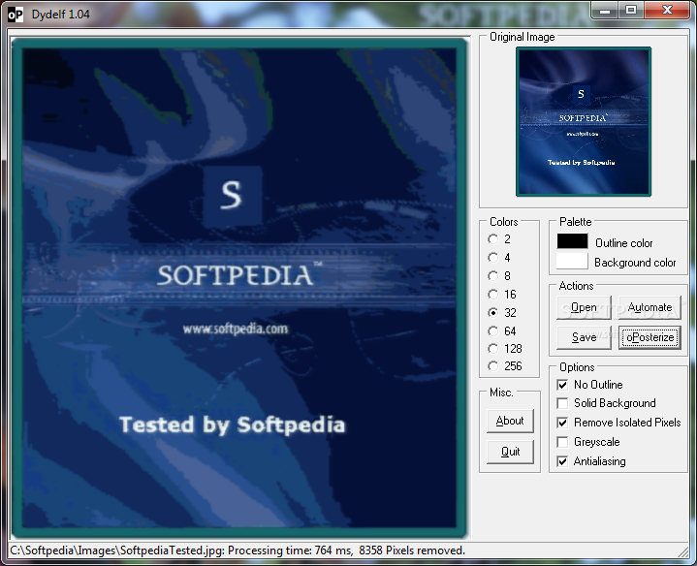Select the 2 colors radio button
697x566 pixels.
[493, 239]
